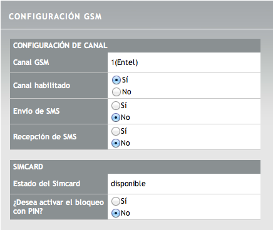Select No for Canal habilitado
This screenshot has width=273, height=230.
click(x=116, y=92)
